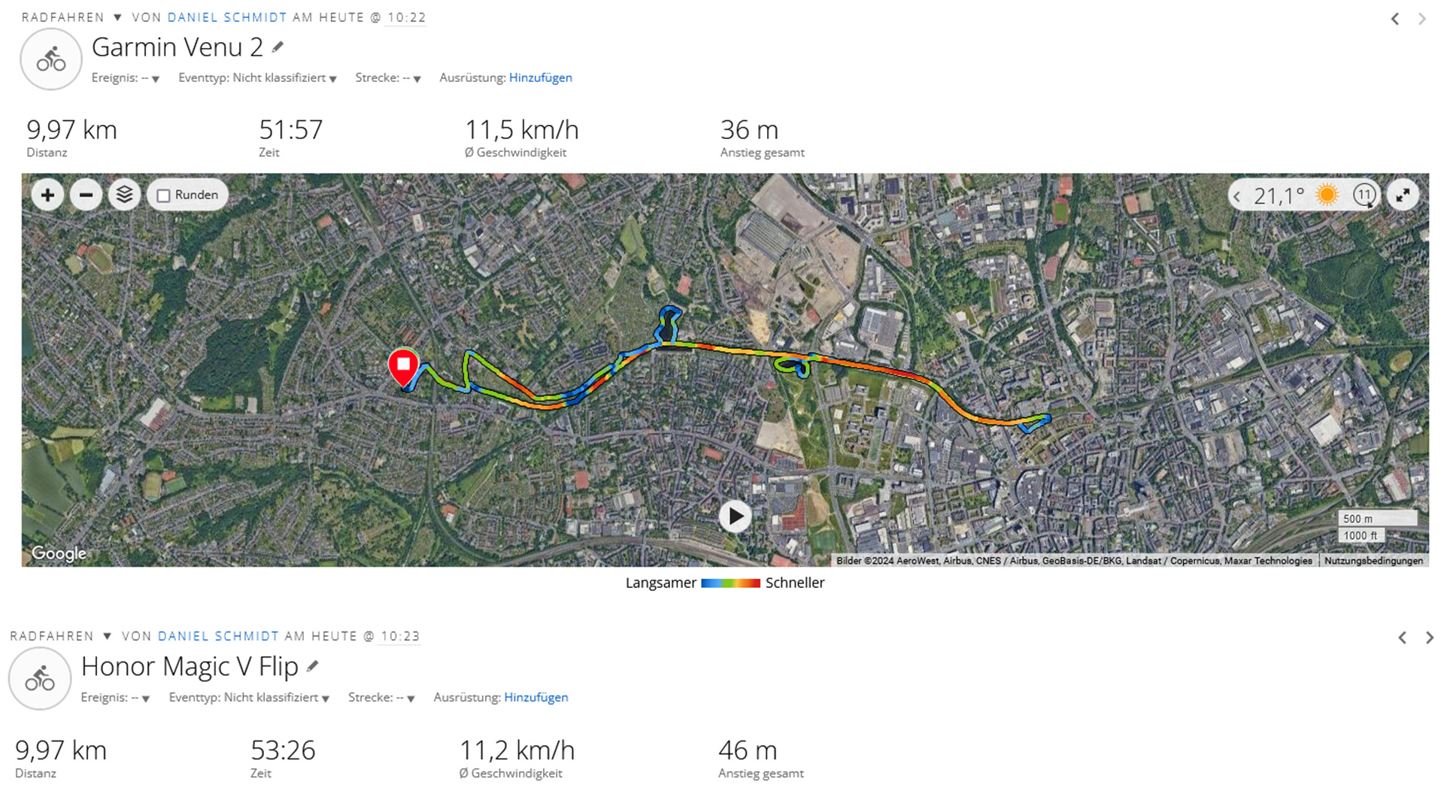
Task: Go to next activity in Honor section
Action: [1430, 638]
